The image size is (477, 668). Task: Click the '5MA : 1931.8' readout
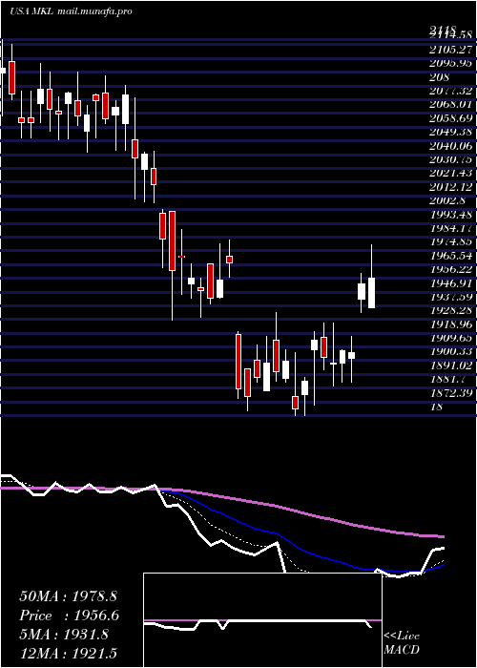pos(63,635)
